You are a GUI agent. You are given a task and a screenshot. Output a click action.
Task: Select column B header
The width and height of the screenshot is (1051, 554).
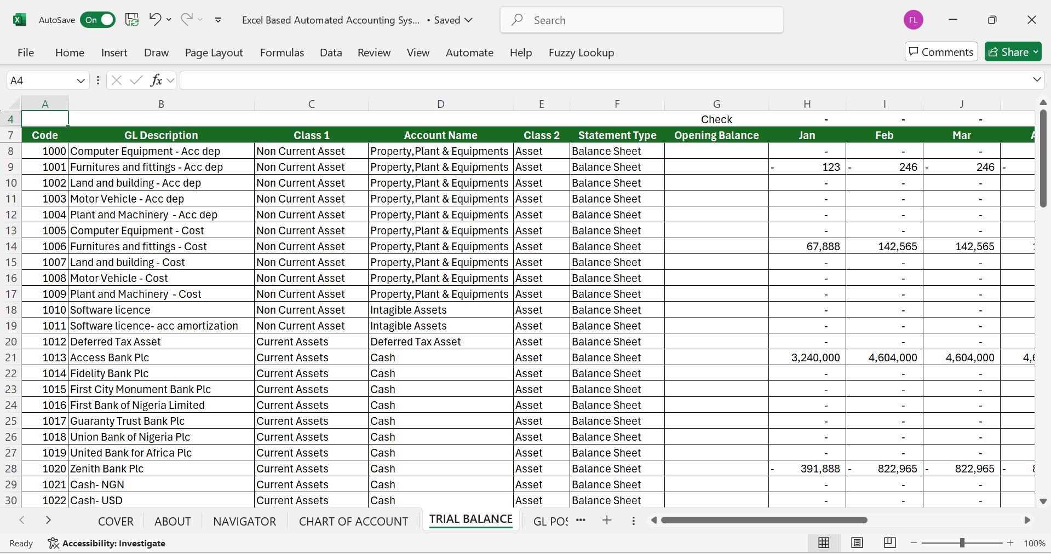161,104
